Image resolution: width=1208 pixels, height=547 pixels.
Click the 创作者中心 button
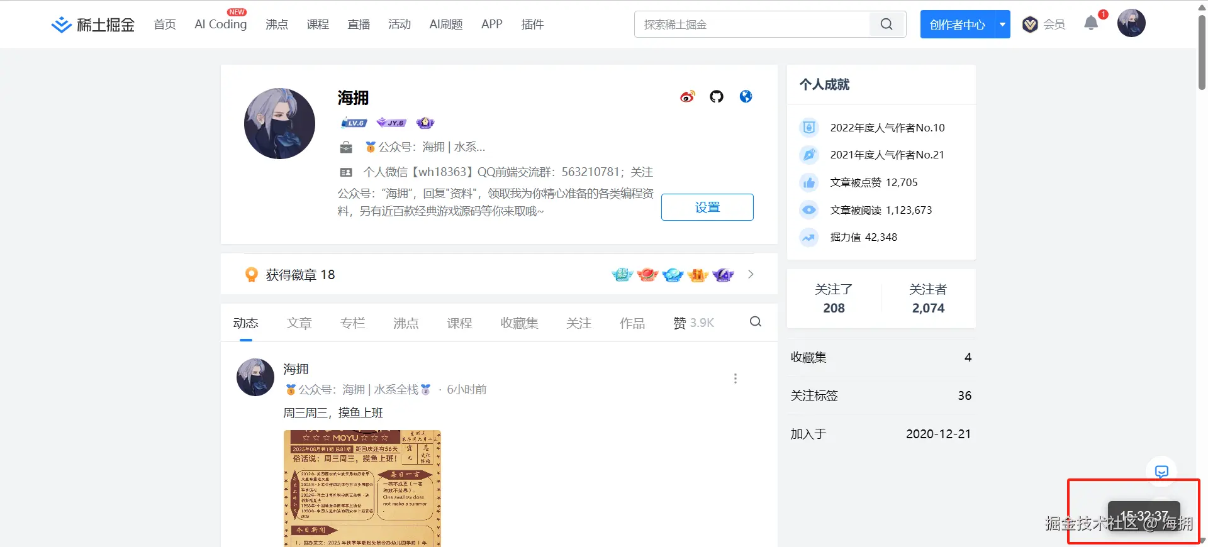point(958,25)
